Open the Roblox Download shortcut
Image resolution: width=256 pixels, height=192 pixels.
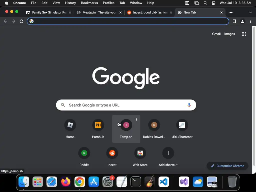(x=154, y=129)
